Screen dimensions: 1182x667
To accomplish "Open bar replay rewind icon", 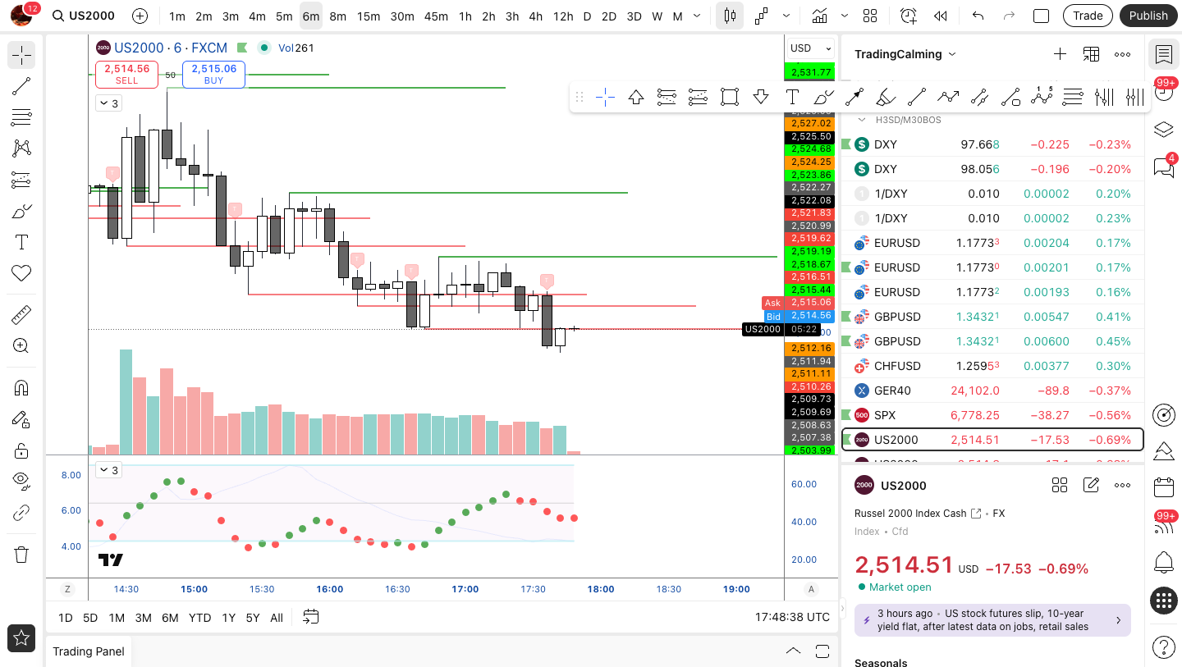I will (941, 16).
